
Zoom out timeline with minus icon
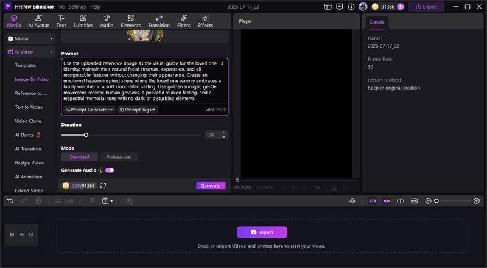pyautogui.click(x=428, y=201)
